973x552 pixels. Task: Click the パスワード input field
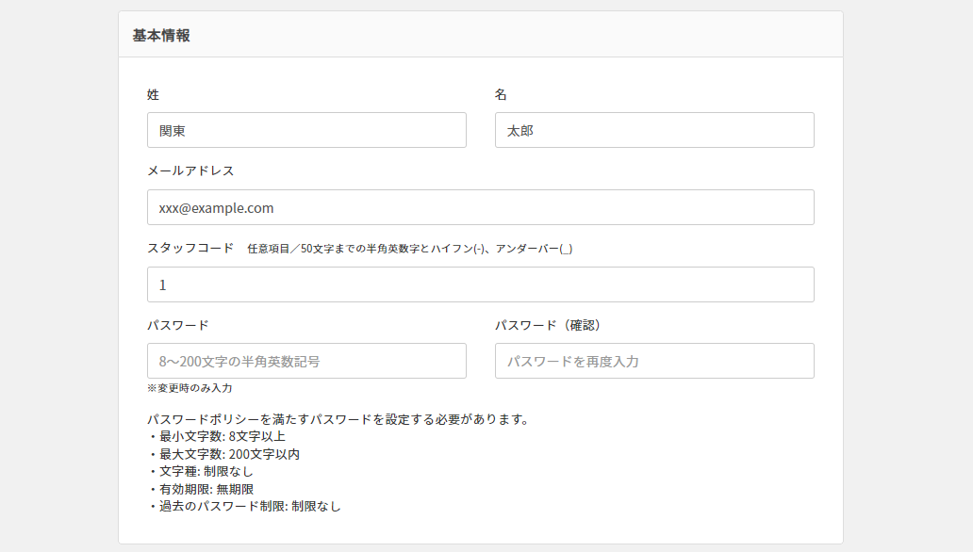[306, 361]
